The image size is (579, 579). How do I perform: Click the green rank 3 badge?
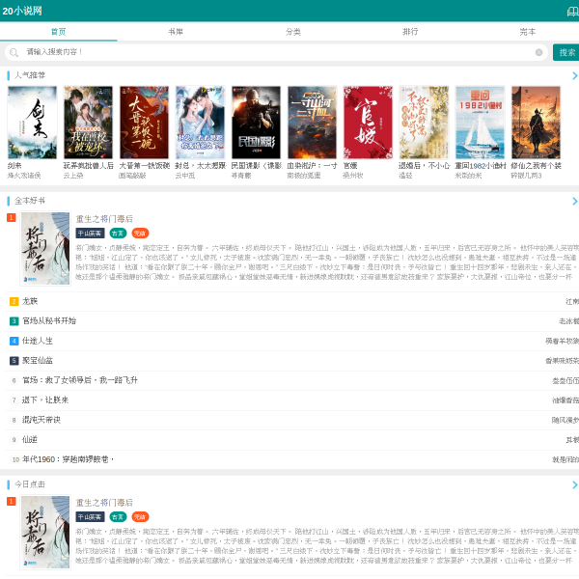tap(14, 321)
